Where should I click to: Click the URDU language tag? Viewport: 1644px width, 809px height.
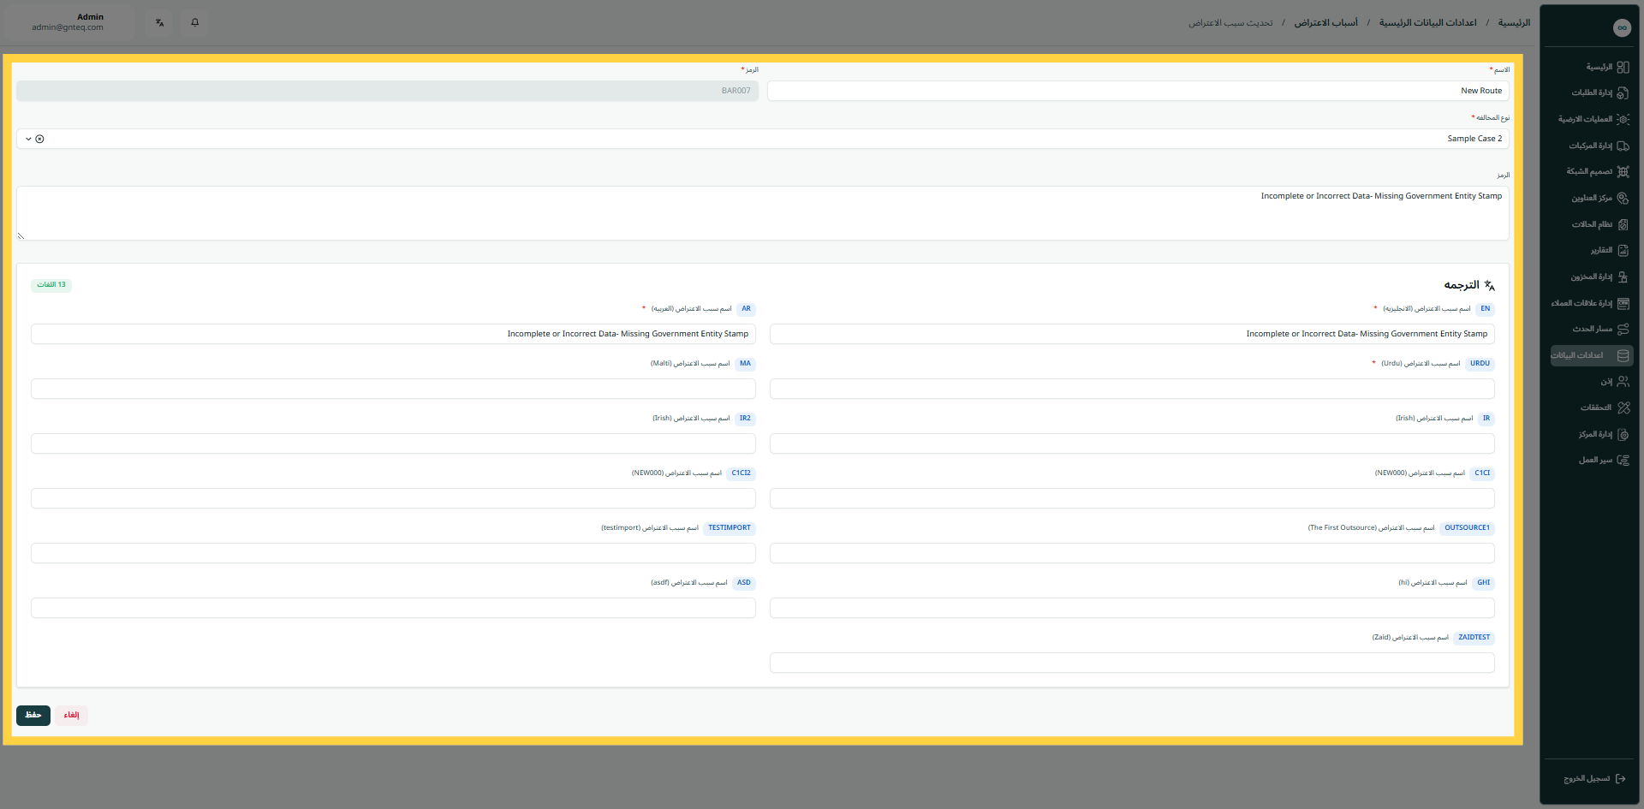point(1480,364)
